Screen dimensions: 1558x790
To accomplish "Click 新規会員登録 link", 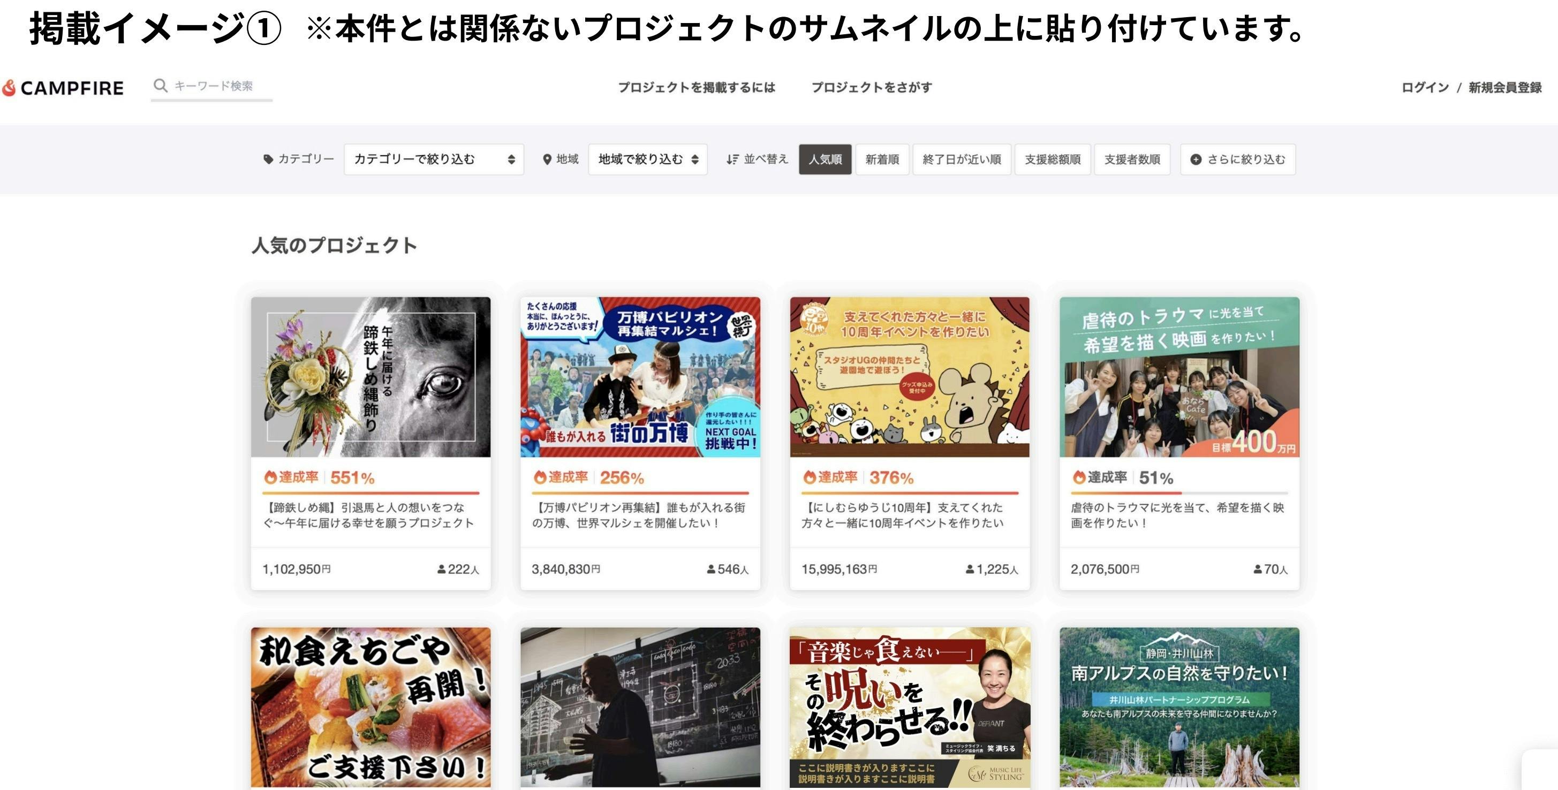I will tap(1505, 88).
